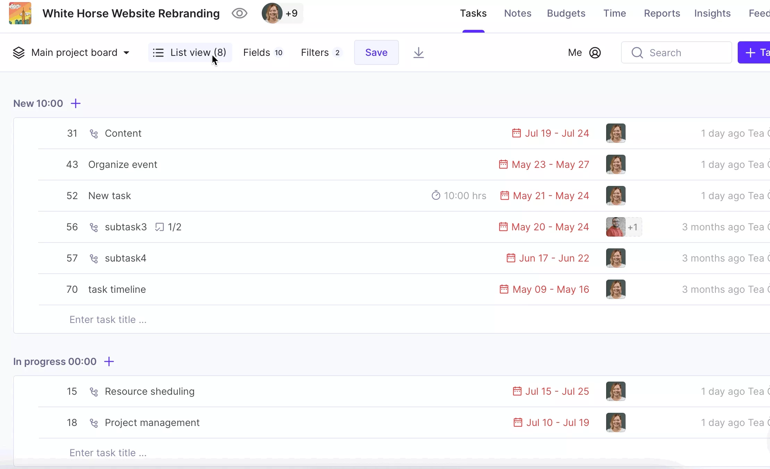
Task: Click the download export icon
Action: click(x=419, y=53)
